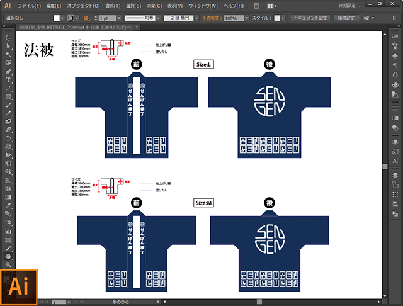
Task: Select the Mesh tool
Action: tap(8, 189)
